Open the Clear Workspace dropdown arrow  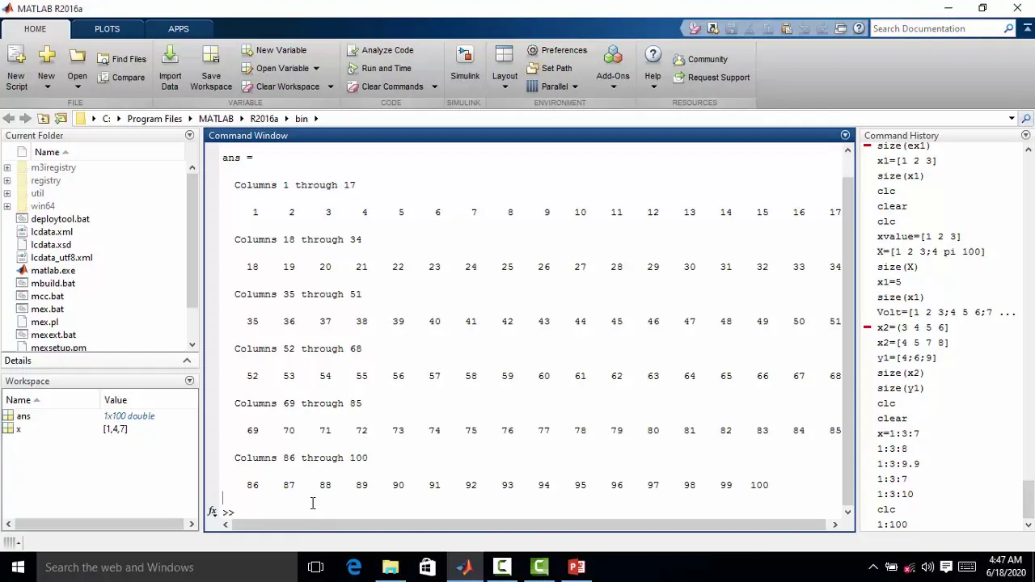point(330,86)
